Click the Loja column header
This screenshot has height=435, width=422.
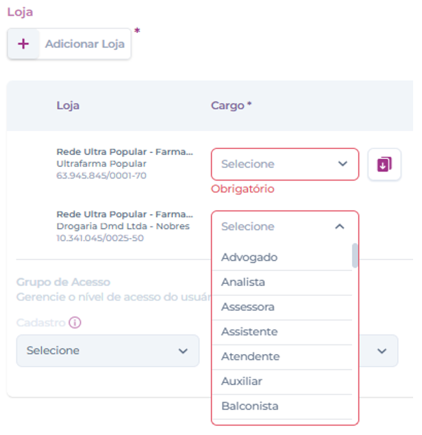click(x=68, y=106)
